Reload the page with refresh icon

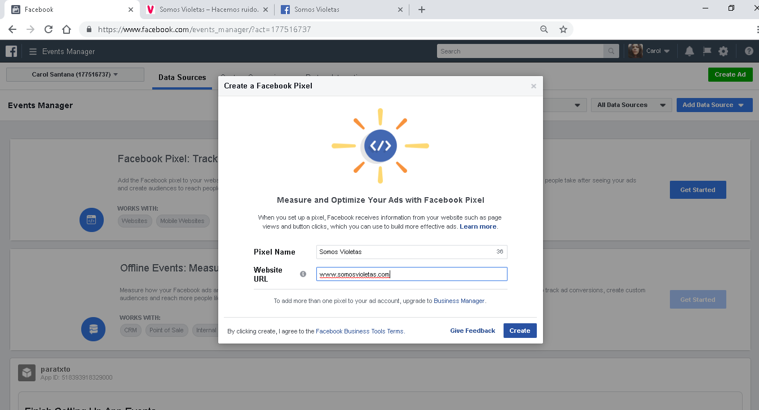pyautogui.click(x=48, y=29)
